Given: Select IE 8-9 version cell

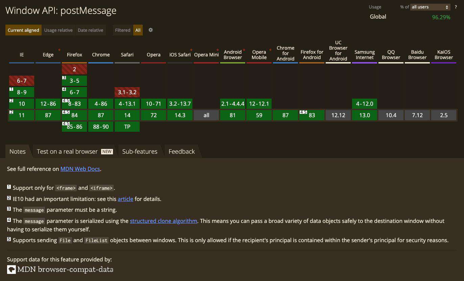Looking at the screenshot, I should [x=22, y=92].
